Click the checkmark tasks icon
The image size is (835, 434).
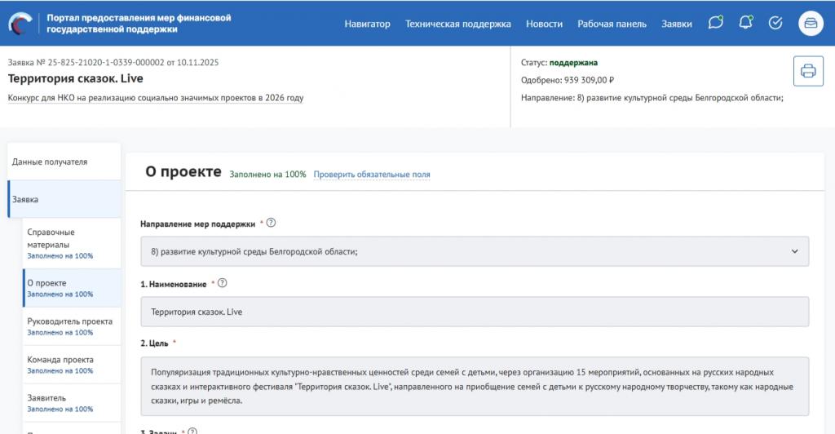[x=775, y=24]
